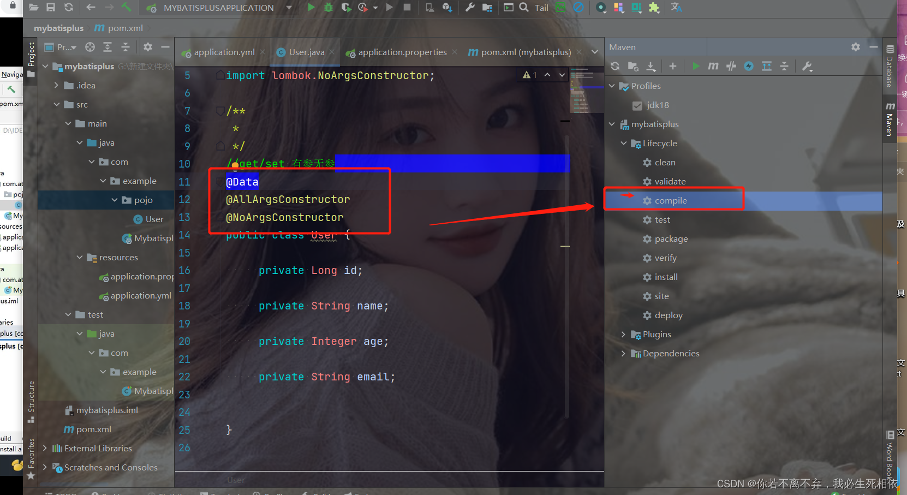Open Maven panel gear options
The height and width of the screenshot is (495, 907).
[x=856, y=47]
